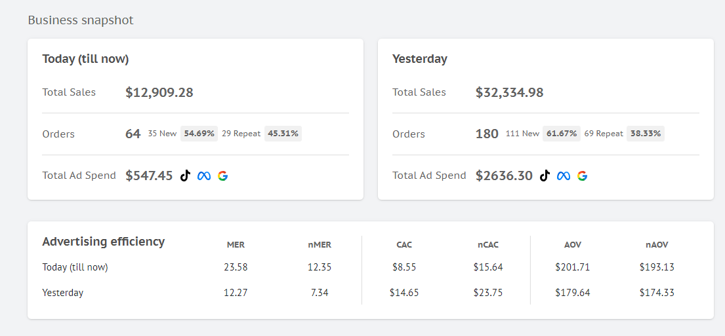Click Google icon in Yesterday's ad spend
Viewport: 725px width, 336px height.
point(583,176)
